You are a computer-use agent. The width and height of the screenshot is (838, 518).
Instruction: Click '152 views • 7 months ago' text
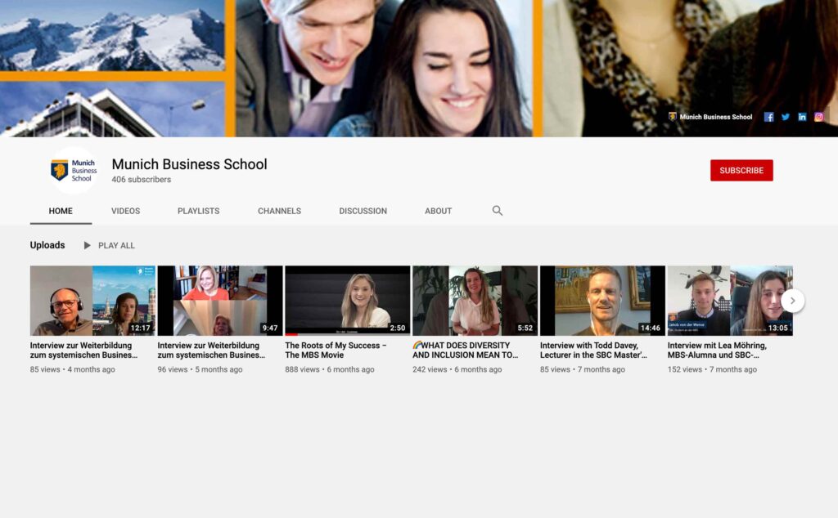point(712,369)
